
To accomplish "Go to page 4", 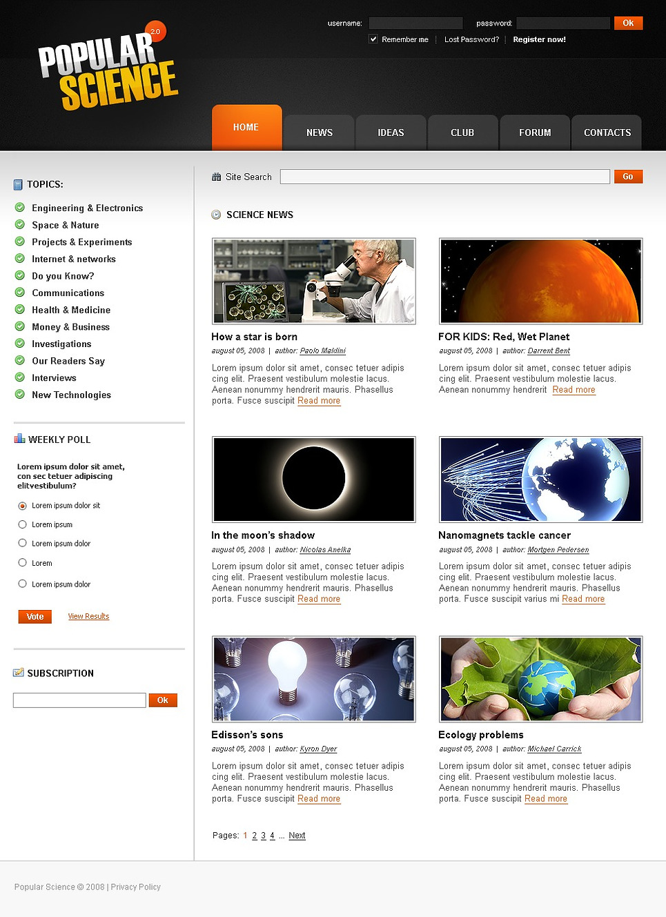I will coord(272,836).
